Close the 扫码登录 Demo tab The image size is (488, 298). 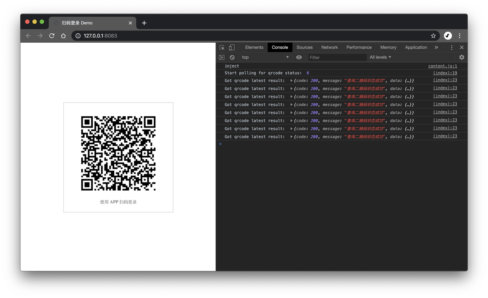130,23
